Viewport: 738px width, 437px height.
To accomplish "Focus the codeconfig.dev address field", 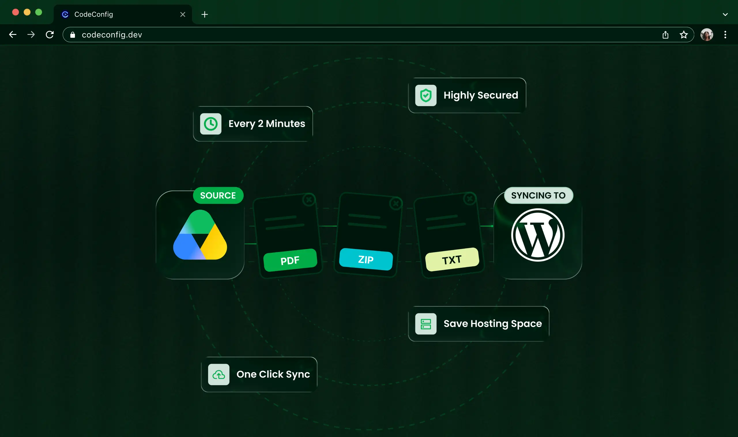I will [x=378, y=35].
